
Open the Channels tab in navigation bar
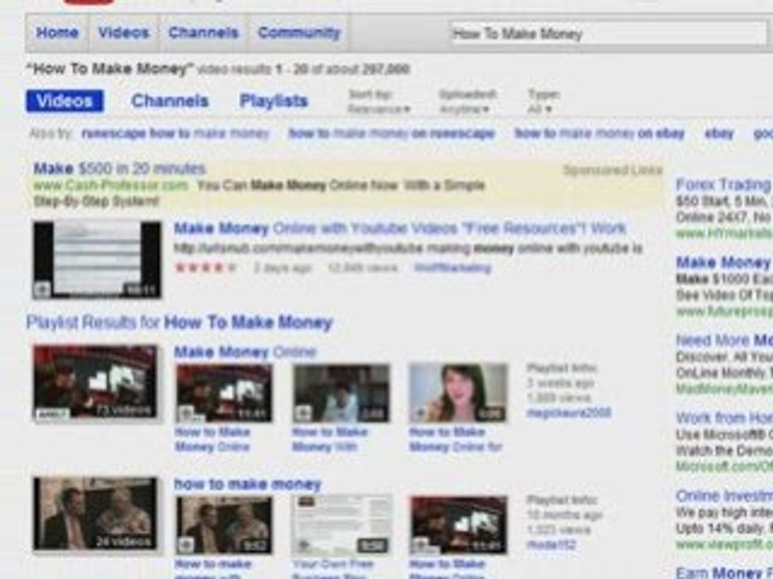[203, 33]
